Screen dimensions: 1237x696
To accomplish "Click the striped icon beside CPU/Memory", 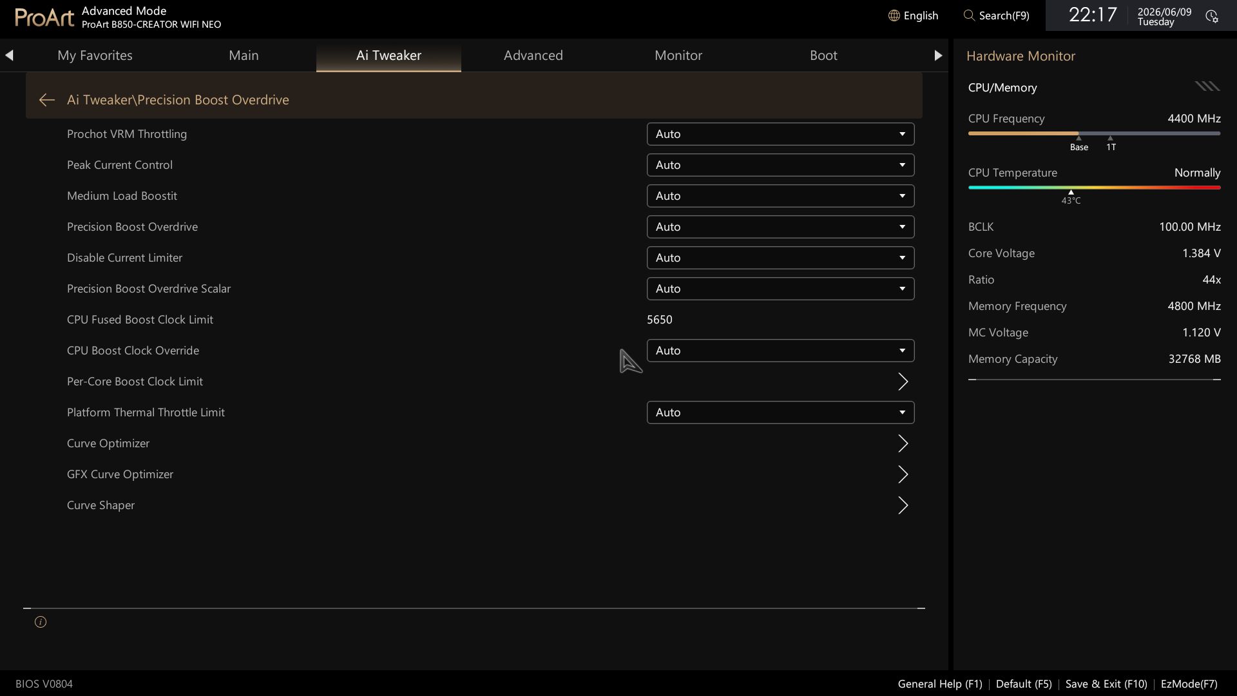I will pyautogui.click(x=1207, y=86).
